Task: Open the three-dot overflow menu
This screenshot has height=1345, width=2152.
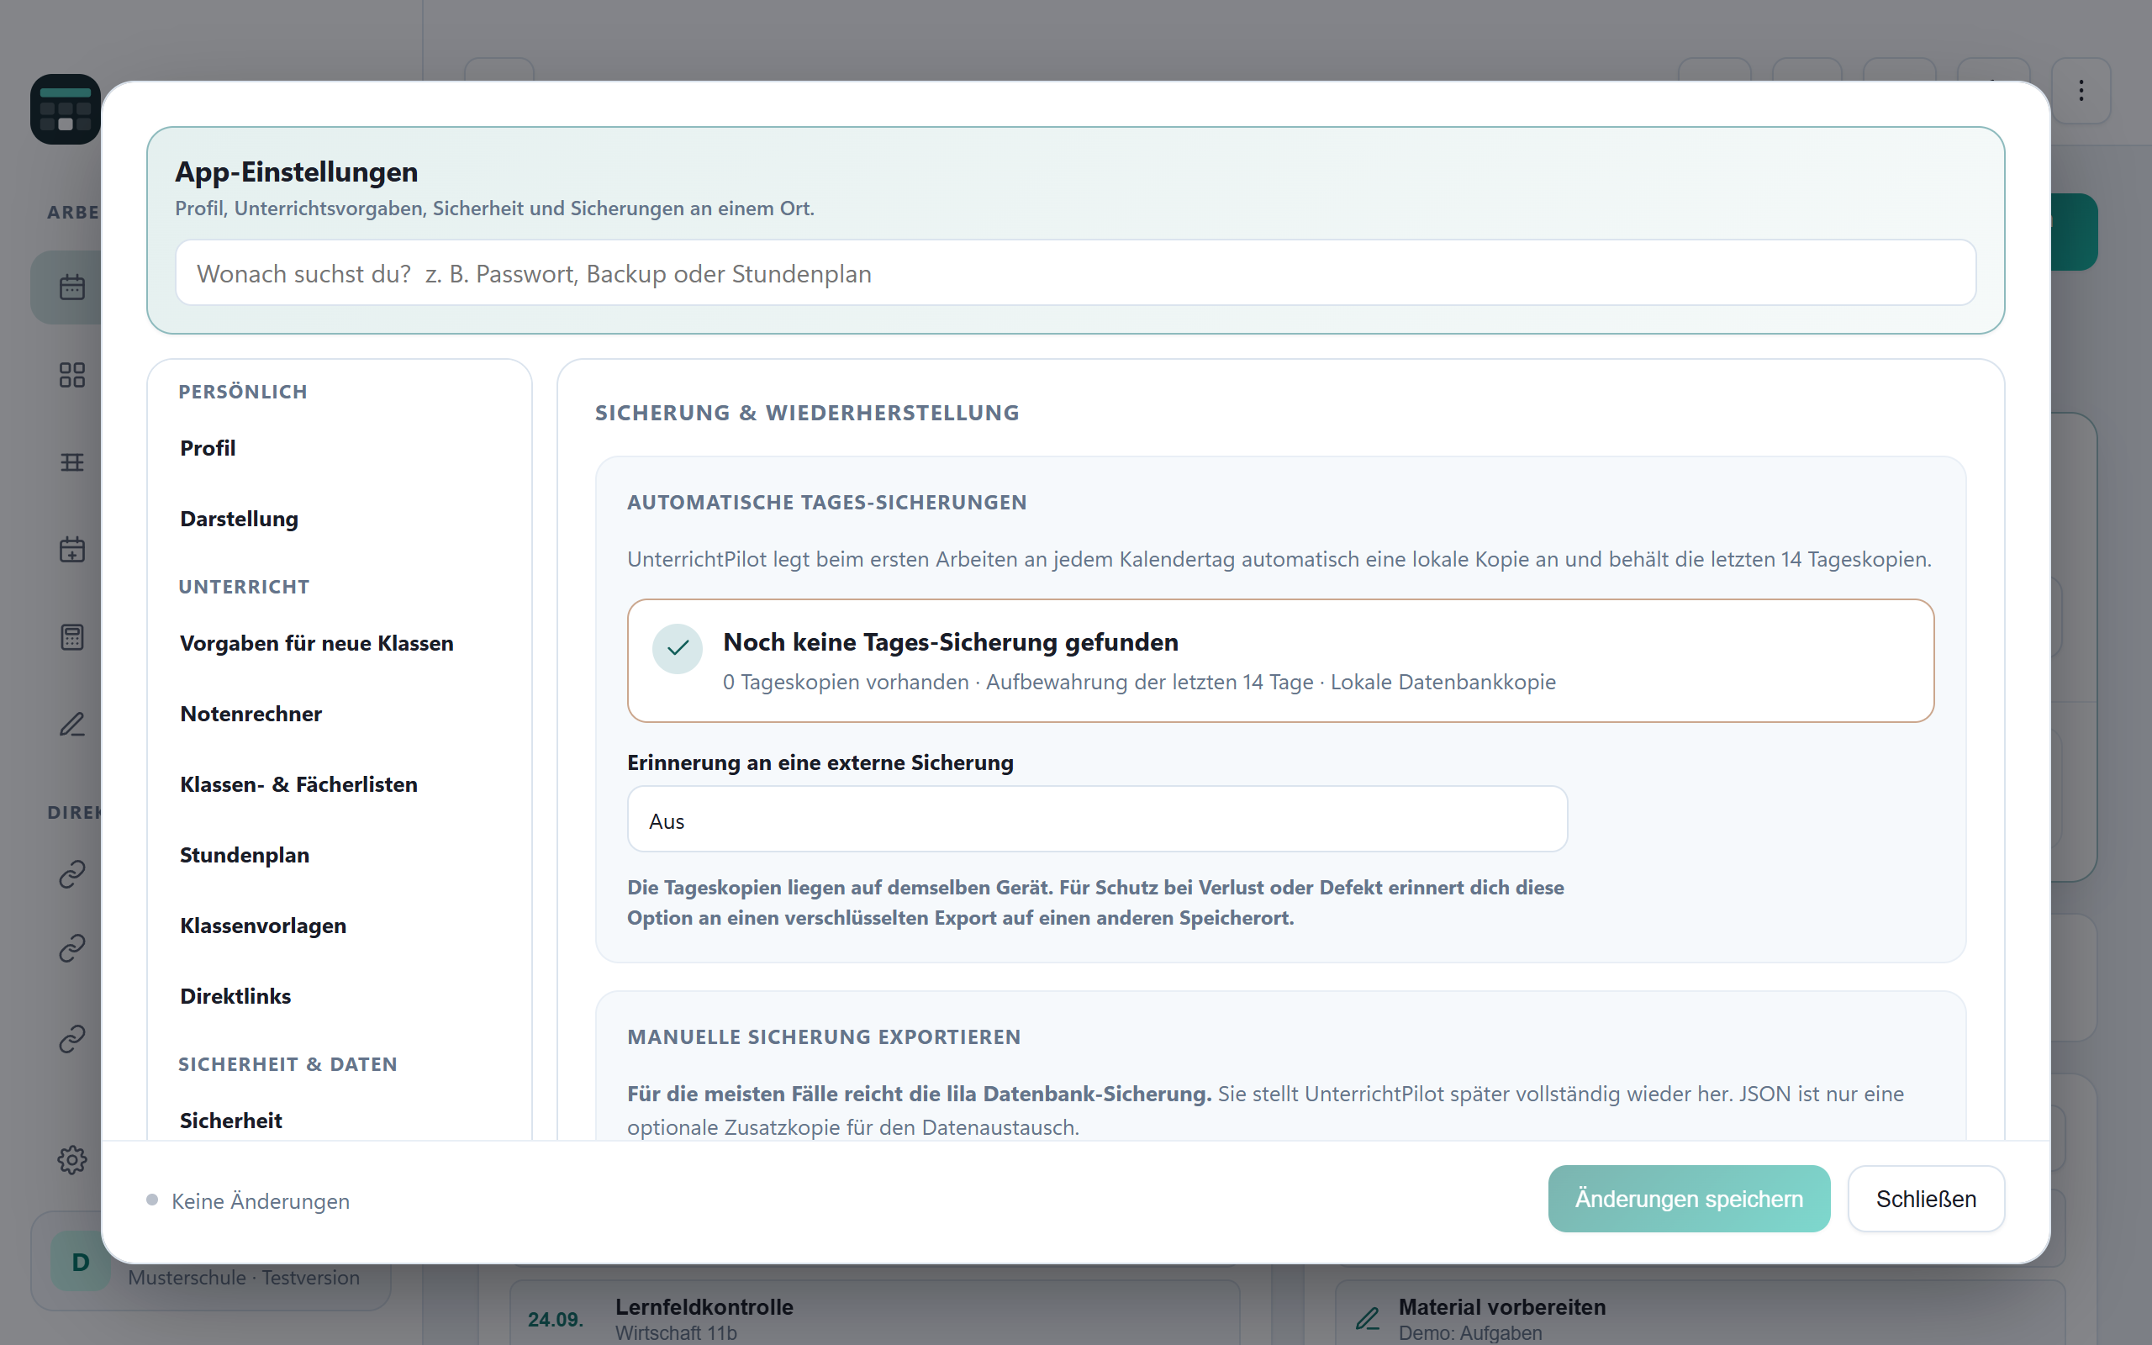Action: pyautogui.click(x=2081, y=90)
